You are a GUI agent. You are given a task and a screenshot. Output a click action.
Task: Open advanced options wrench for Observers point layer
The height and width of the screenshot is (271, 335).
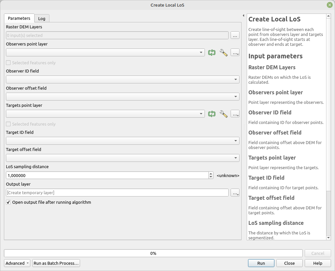click(224, 52)
